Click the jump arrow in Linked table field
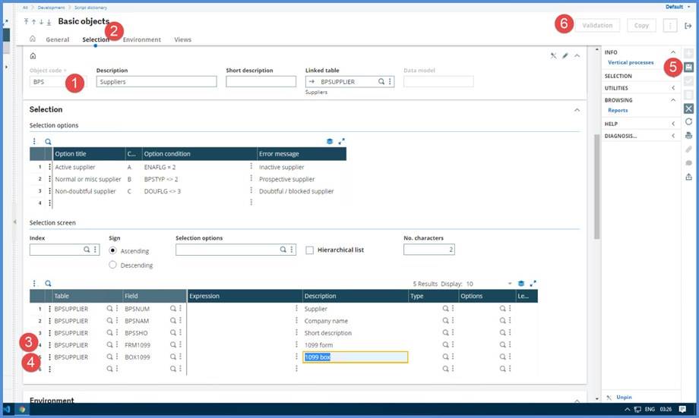This screenshot has width=699, height=418. tap(312, 81)
